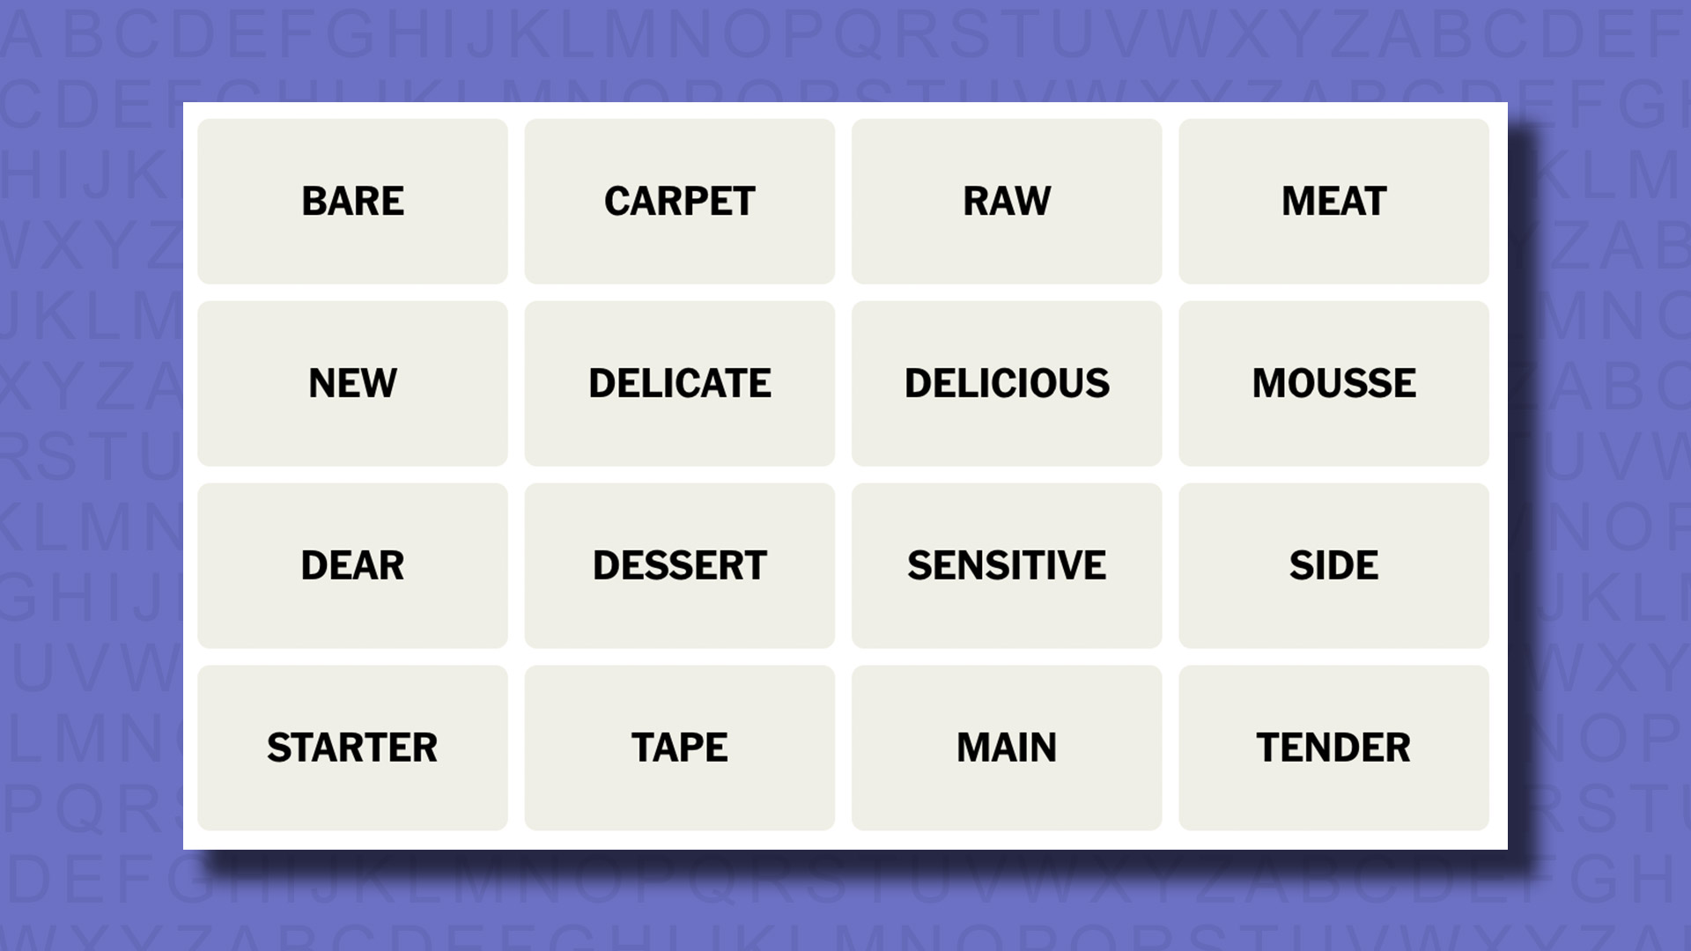Select the TAPE card

(679, 748)
